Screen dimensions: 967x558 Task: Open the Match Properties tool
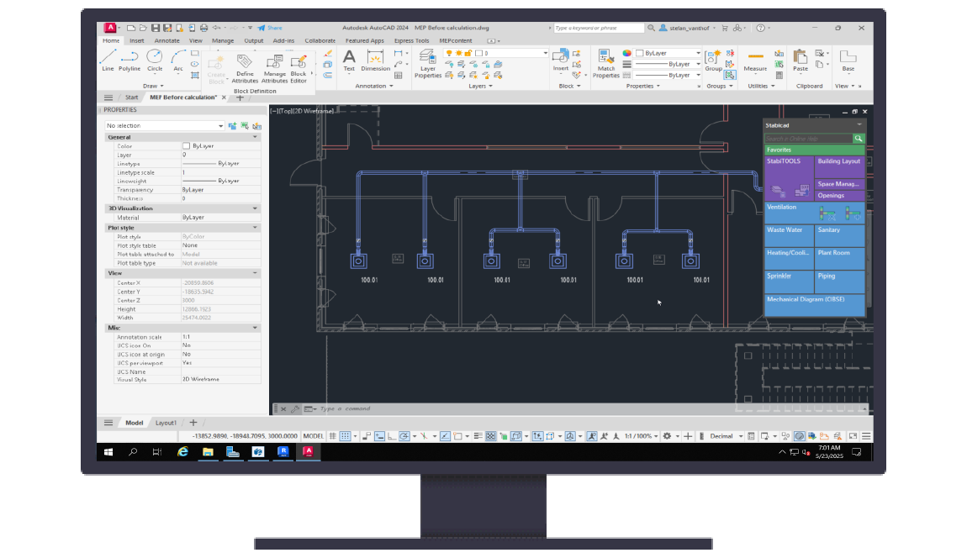[606, 63]
